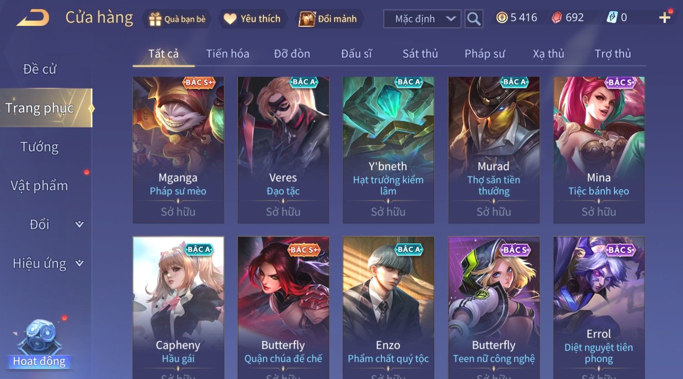Go to Tướng in the sidebar
Viewport: 683px width, 379px height.
click(39, 147)
